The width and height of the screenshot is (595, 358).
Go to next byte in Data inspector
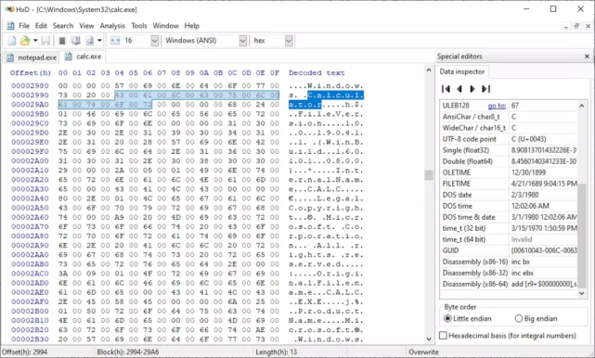coord(472,89)
